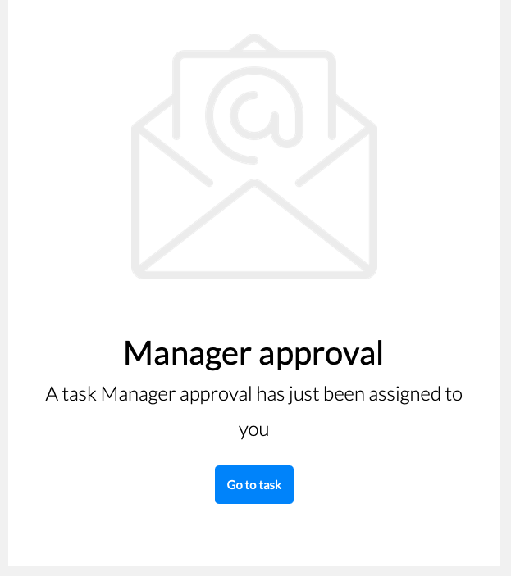Click the word "task" on the blue button
Image resolution: width=511 pixels, height=576 pixels.
tap(270, 485)
